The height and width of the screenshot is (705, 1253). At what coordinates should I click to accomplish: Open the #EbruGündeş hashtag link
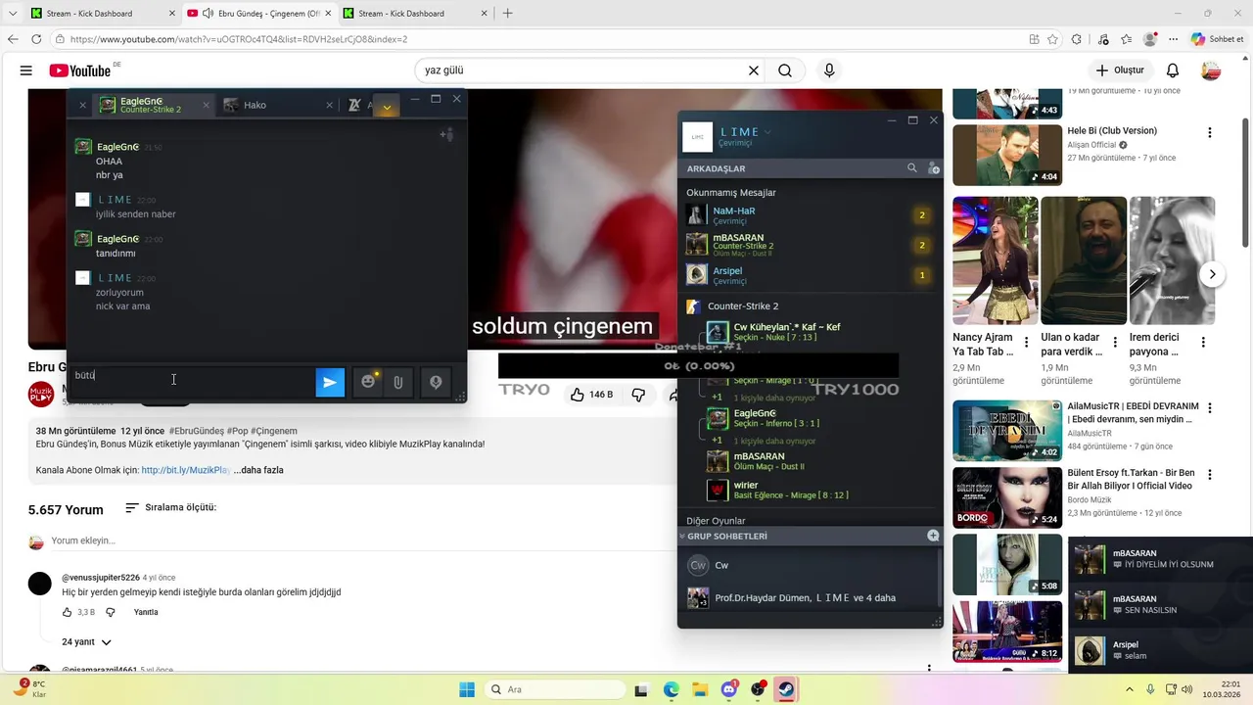tap(196, 431)
